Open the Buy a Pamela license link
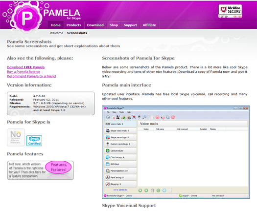257x211 pixels. 23,72
